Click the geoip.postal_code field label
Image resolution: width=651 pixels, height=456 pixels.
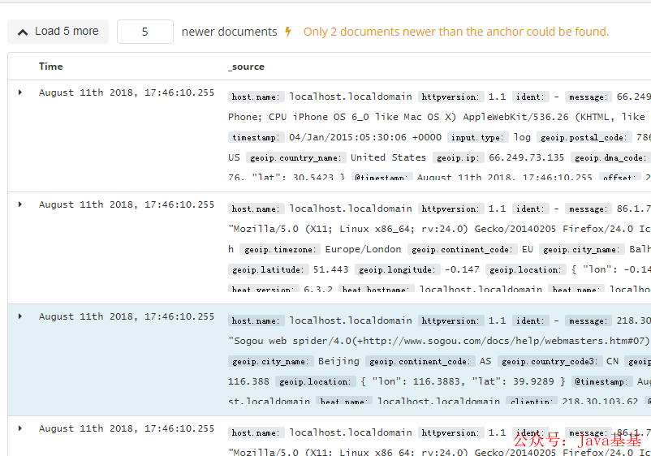click(584, 137)
